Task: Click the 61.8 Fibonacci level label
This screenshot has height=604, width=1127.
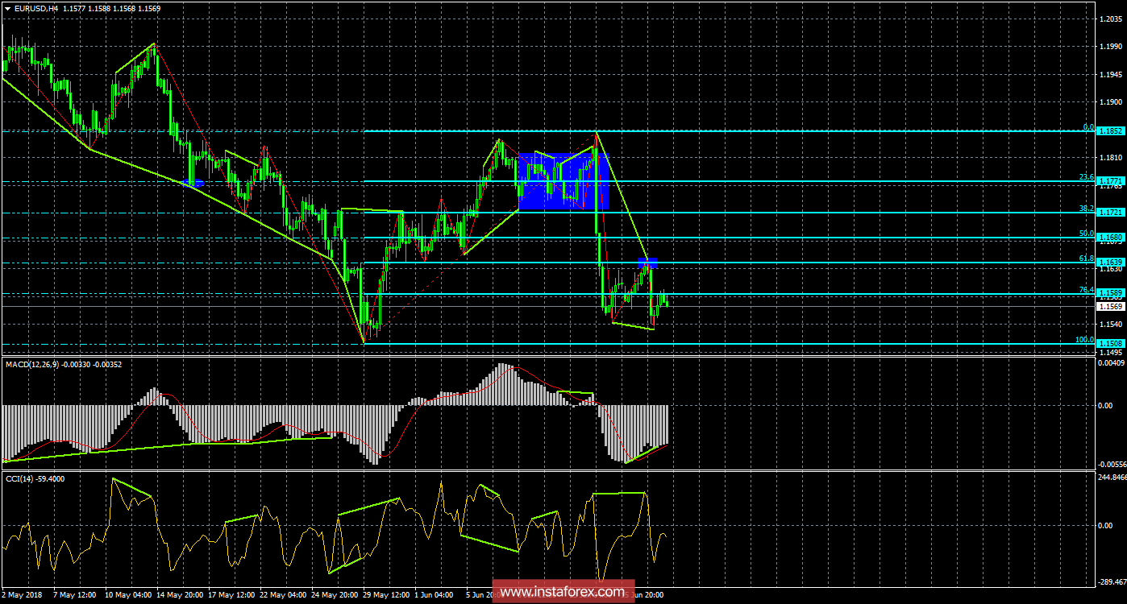Action: click(1086, 258)
